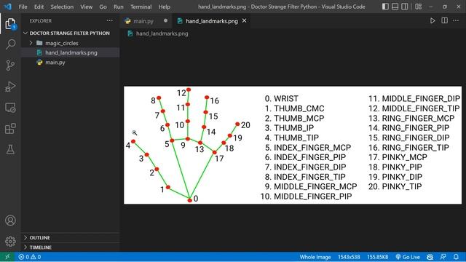Screen dimensions: 466x262
Task: Open the Accounts menu icon
Action: (x=10, y=221)
